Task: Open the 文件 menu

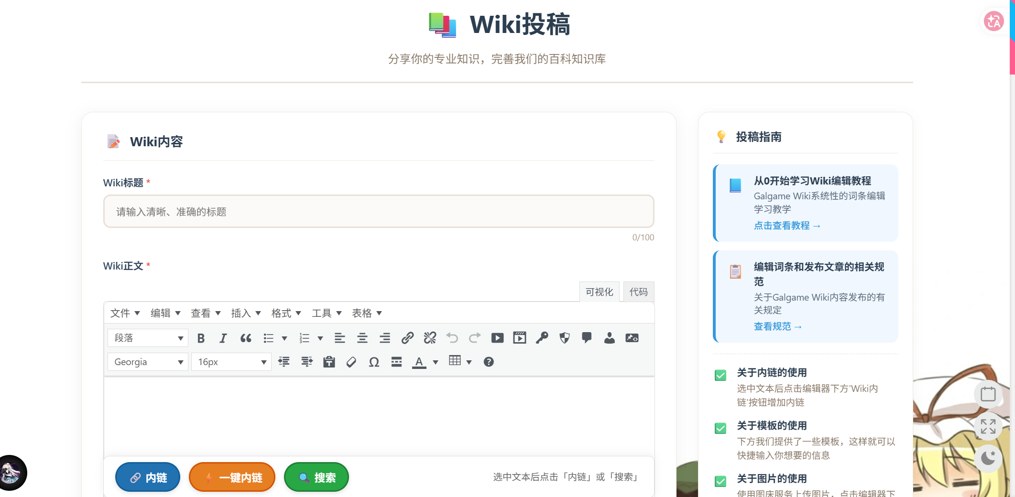Action: click(x=125, y=313)
